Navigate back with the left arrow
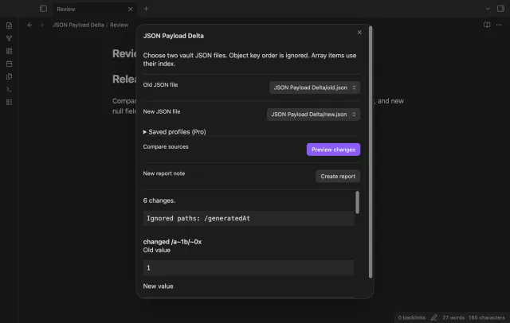The image size is (510, 323). 29,25
